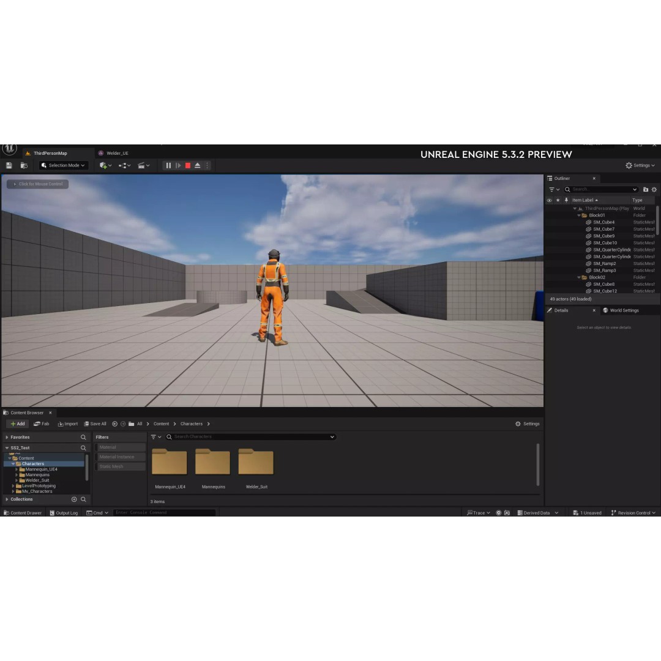Save the current level with floppy icon
The width and height of the screenshot is (661, 661).
[x=9, y=166]
